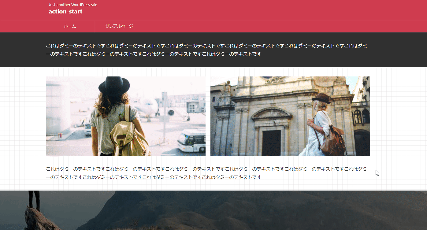
Task: Select the airport backpack woman image
Action: [x=126, y=116]
